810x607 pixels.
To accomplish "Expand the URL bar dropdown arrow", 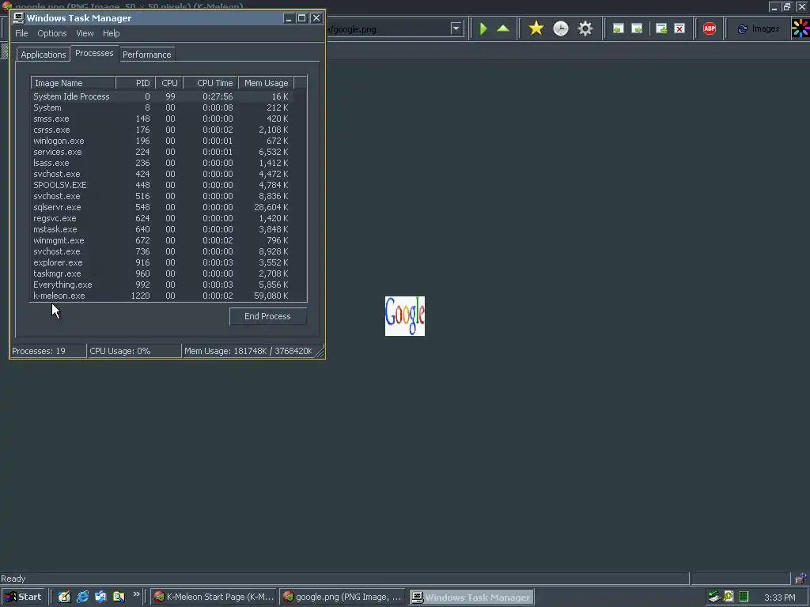I will pos(456,29).
